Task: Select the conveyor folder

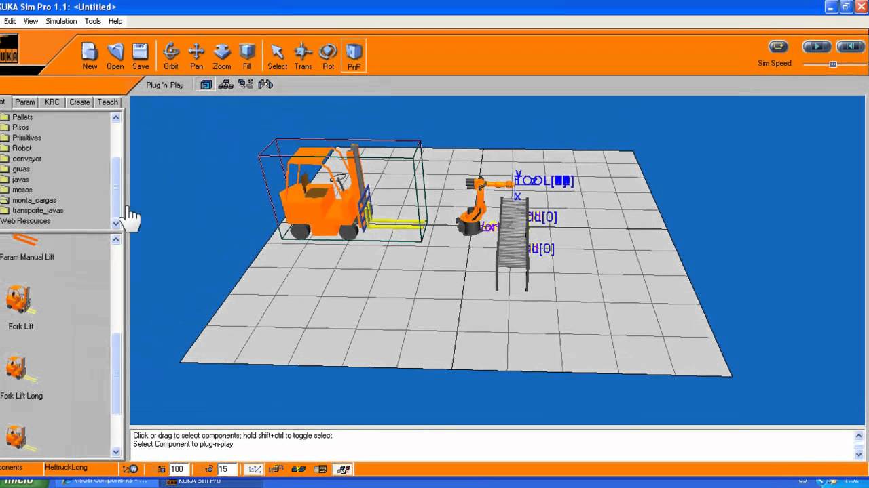Action: (x=26, y=159)
